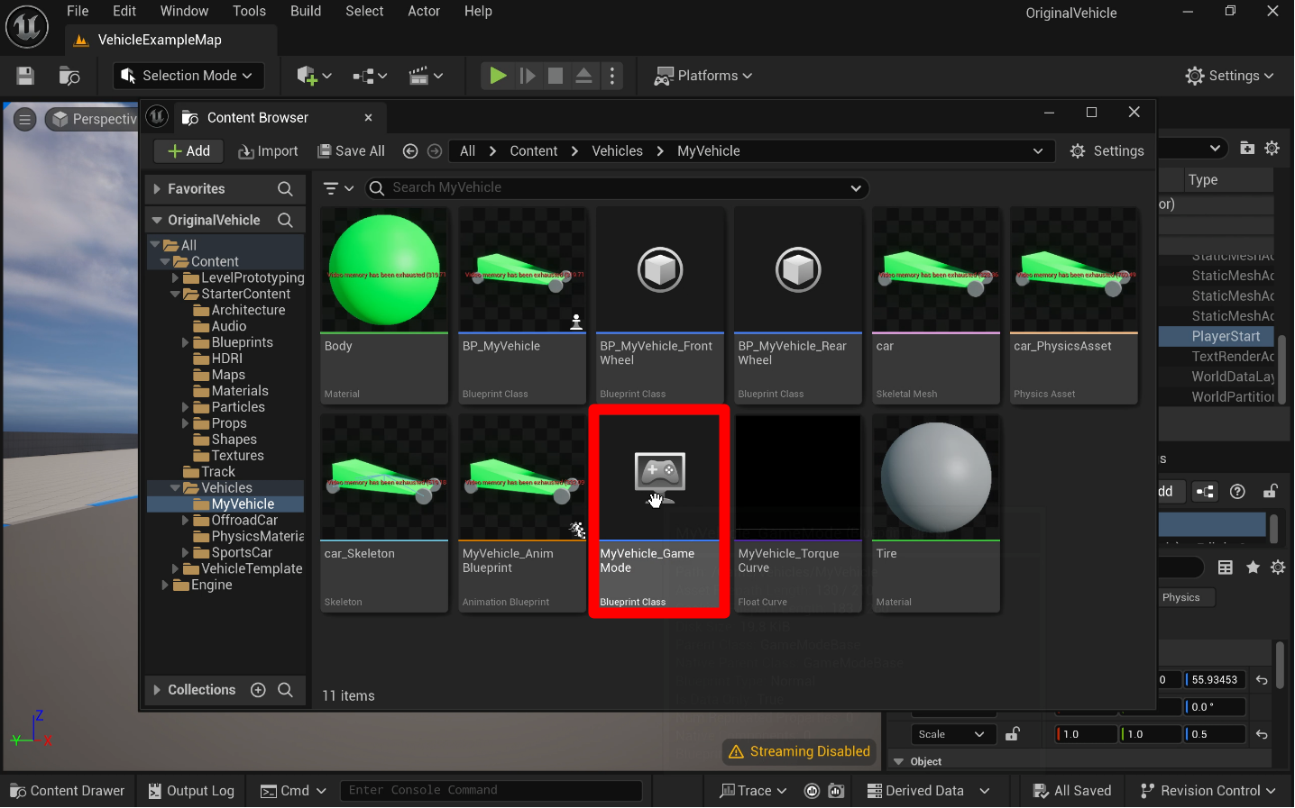
Task: Click the Vehicles breadcrumb path item
Action: pos(617,151)
